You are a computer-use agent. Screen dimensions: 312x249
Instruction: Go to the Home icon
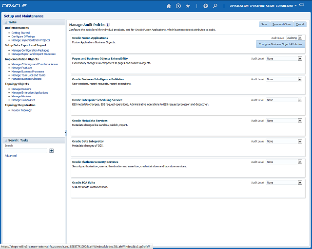pyautogui.click(x=169, y=6)
